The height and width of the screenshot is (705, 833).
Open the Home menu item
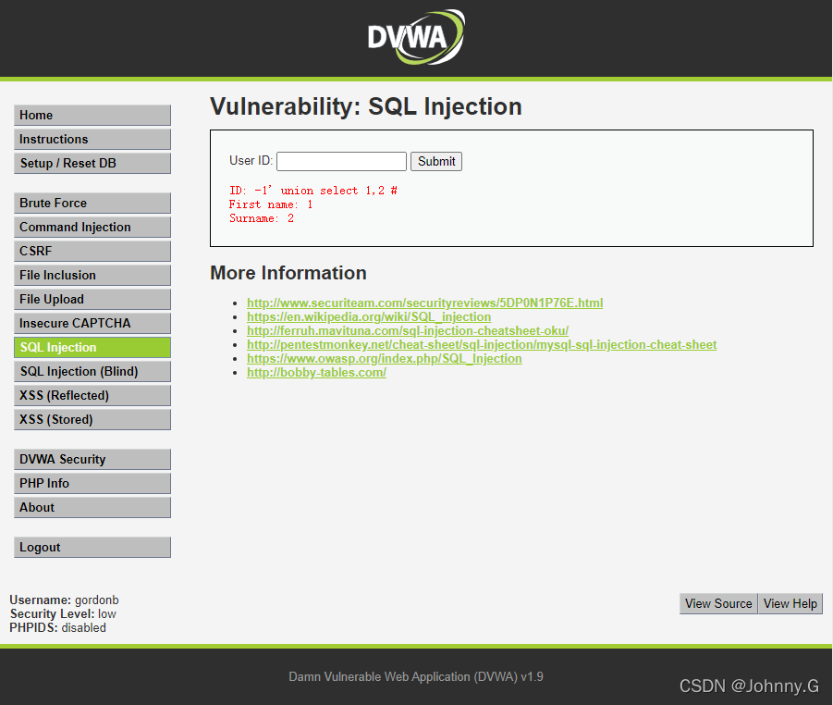[x=92, y=116]
